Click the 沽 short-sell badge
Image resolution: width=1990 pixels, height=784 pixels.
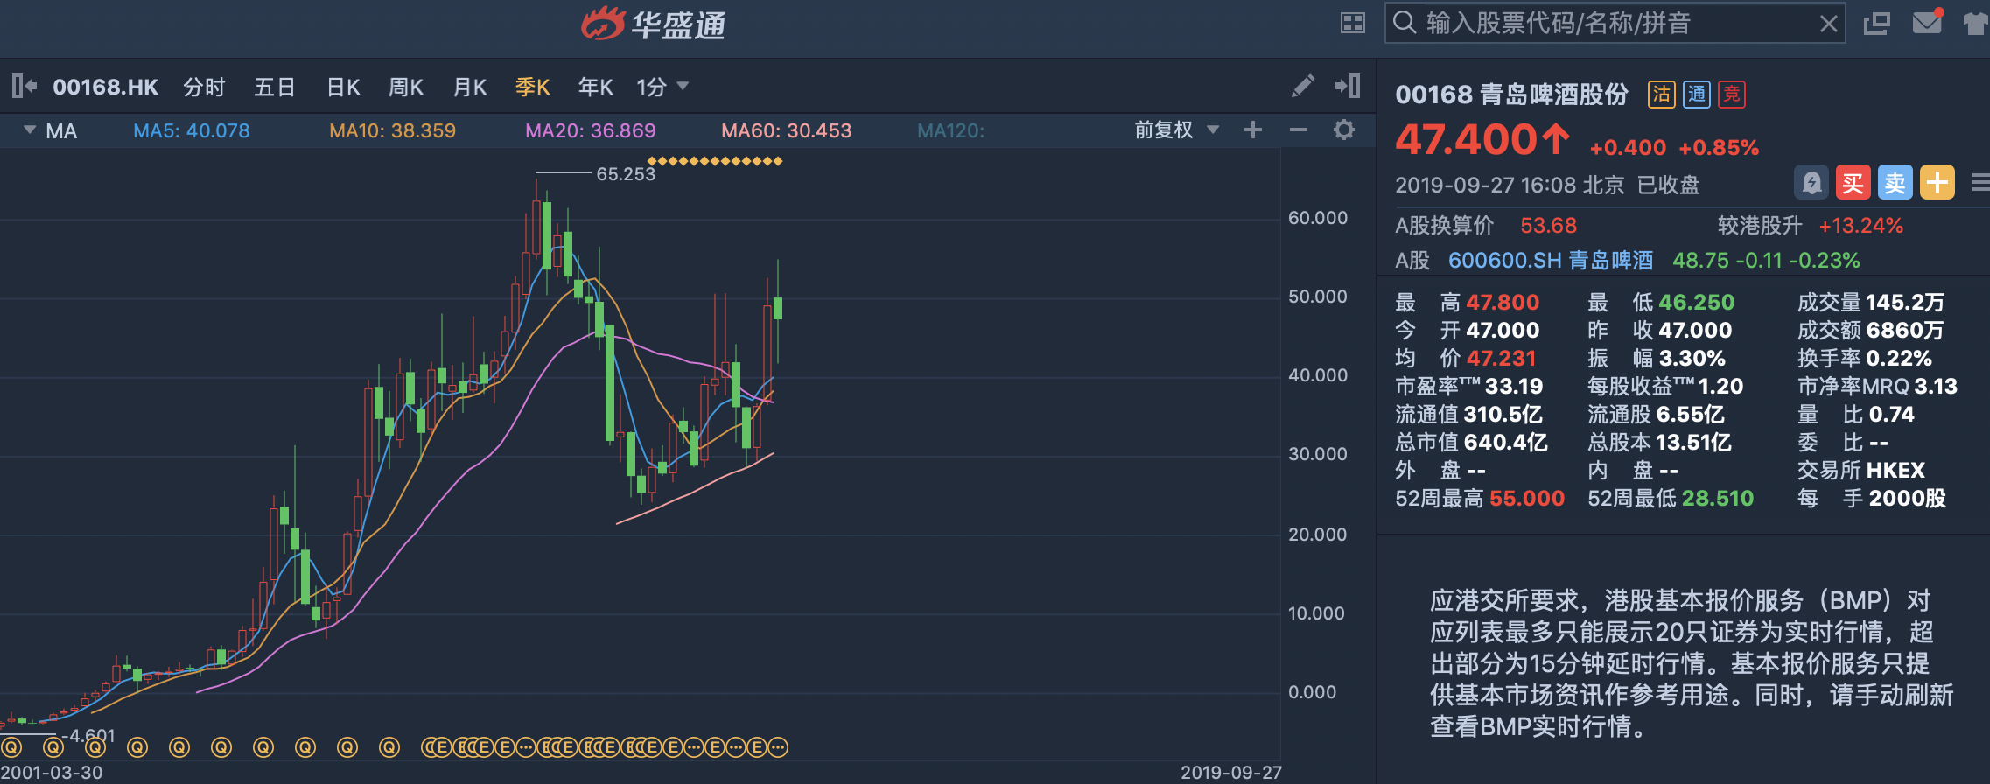[1661, 94]
